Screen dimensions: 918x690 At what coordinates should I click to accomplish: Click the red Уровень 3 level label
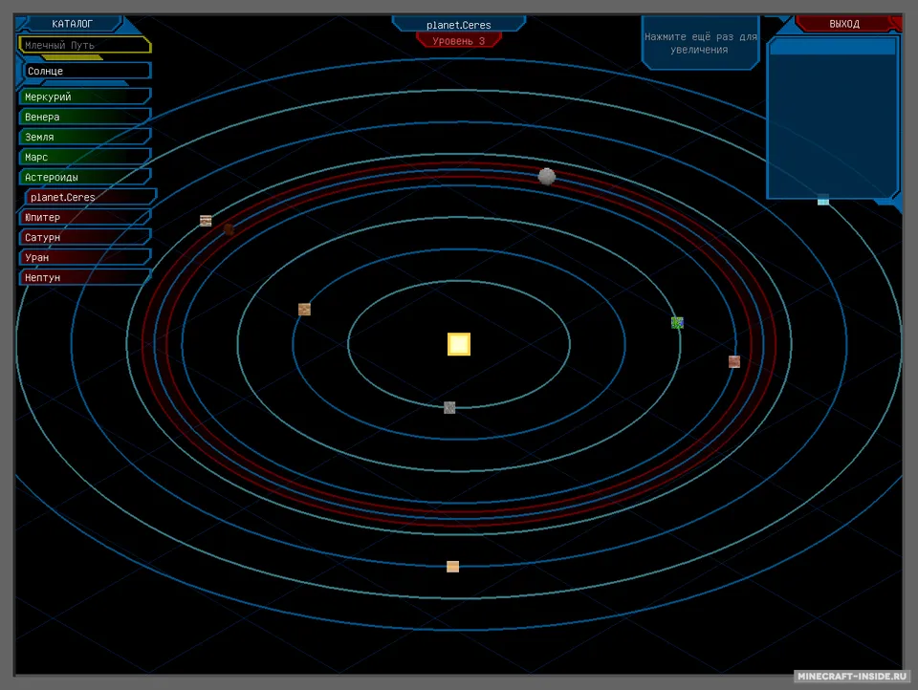tap(458, 41)
